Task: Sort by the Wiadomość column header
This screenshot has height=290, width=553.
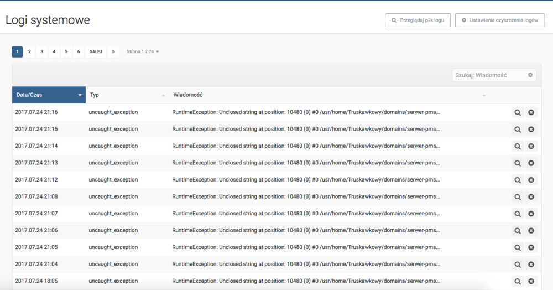Action: coord(329,95)
